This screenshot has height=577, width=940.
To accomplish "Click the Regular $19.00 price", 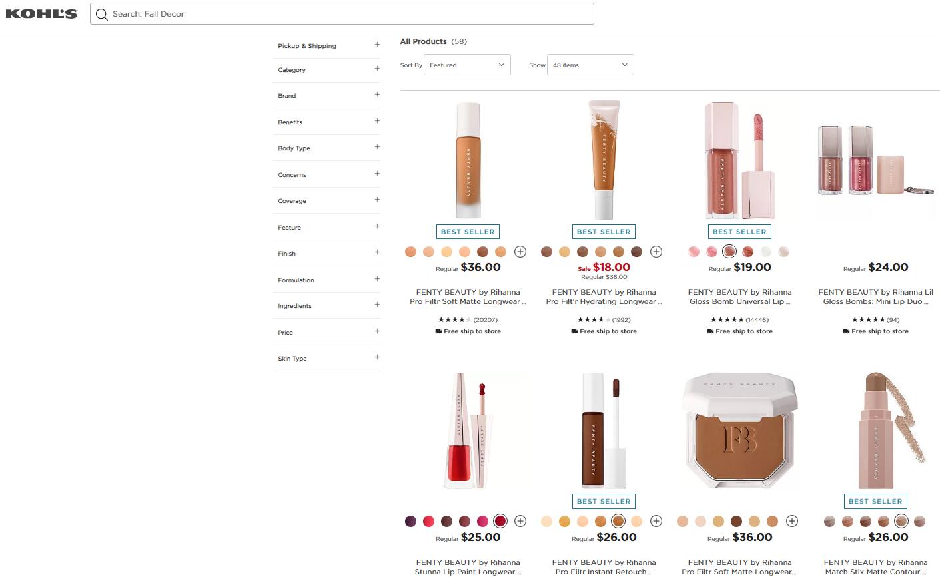I will (739, 268).
